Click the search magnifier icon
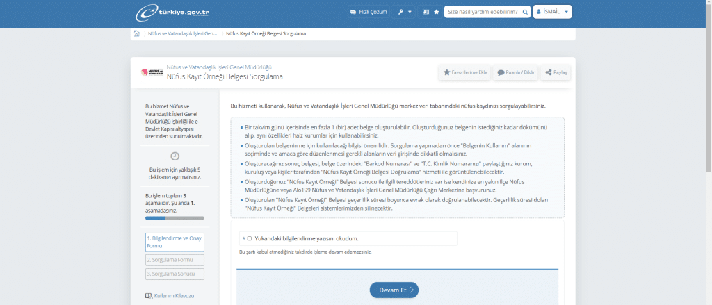Screen dimensions: 712x305 point(524,12)
